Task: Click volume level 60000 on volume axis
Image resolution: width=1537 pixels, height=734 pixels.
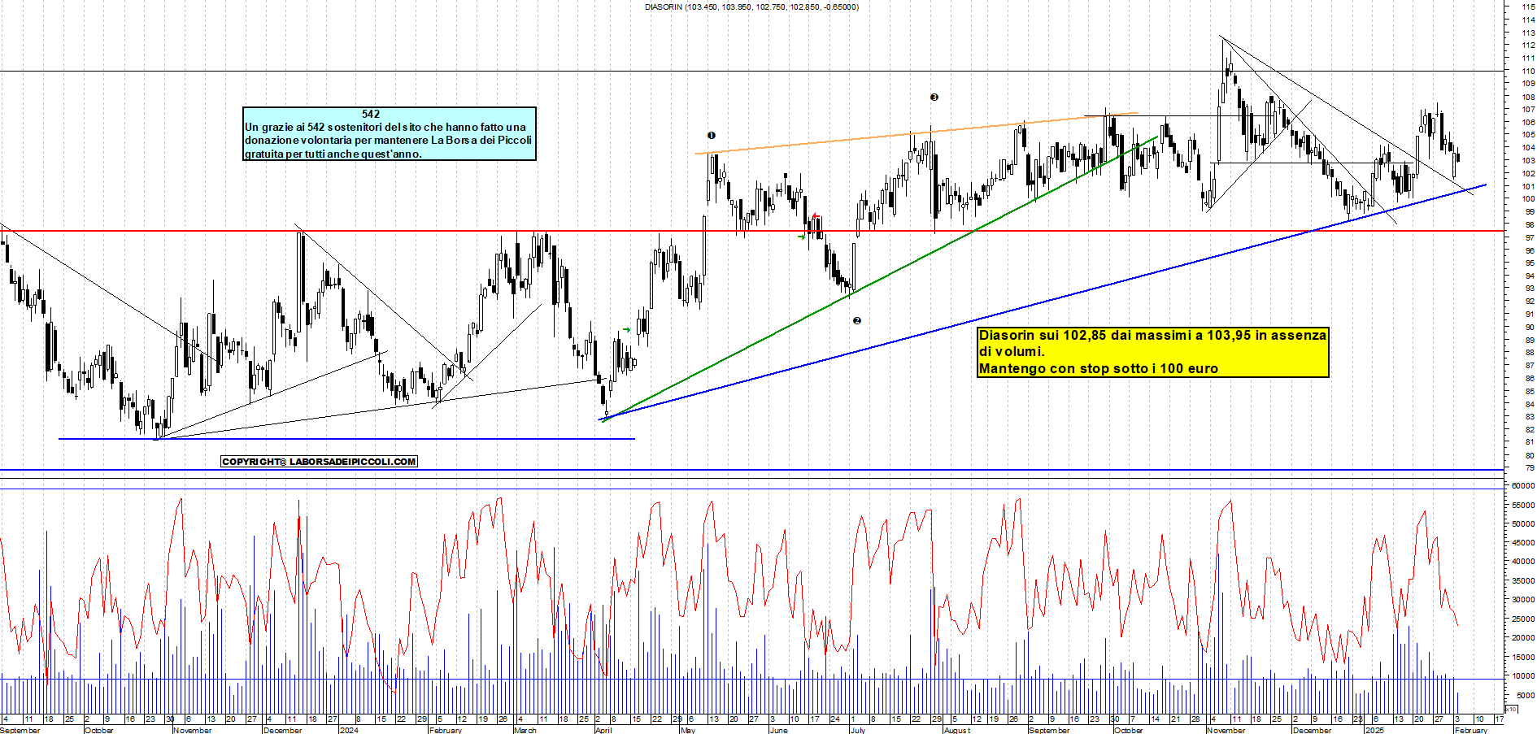Action: click(1523, 485)
